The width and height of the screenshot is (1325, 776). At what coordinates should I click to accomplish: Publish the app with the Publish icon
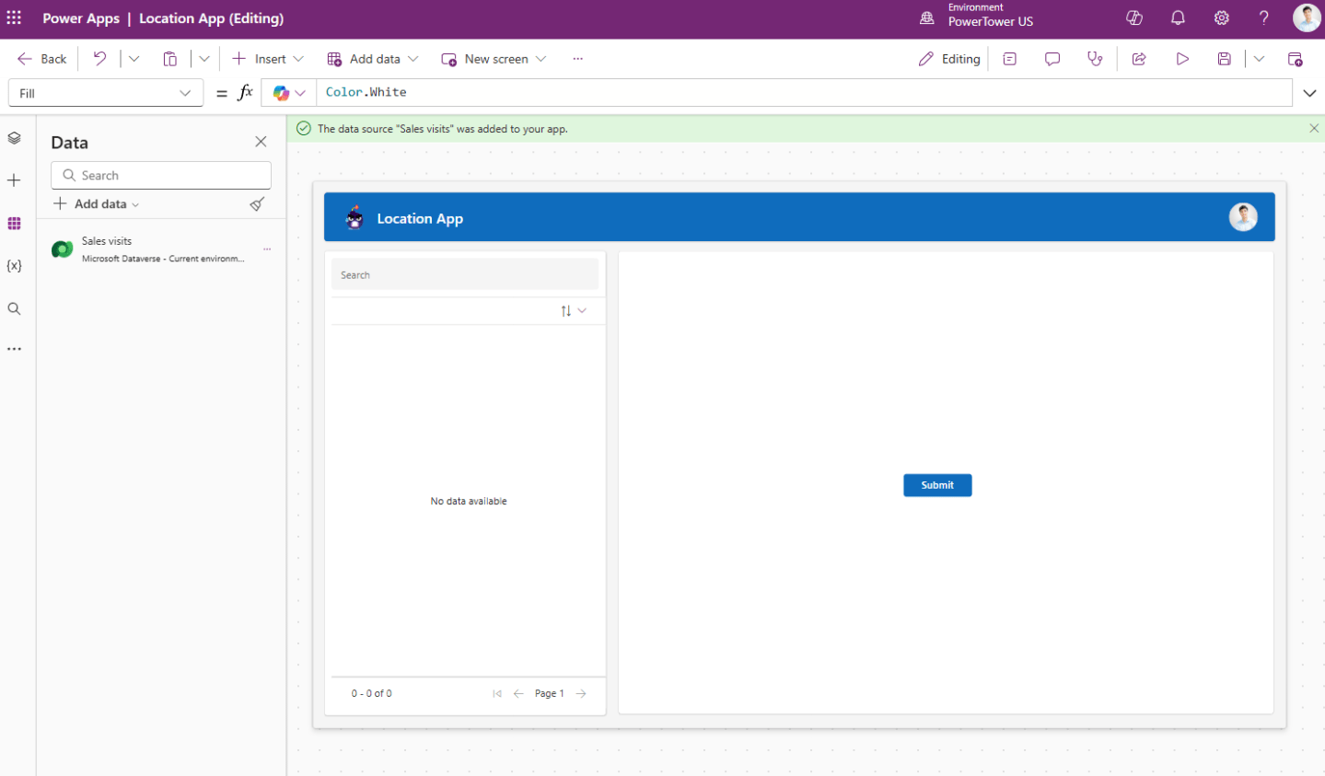[x=1295, y=58]
